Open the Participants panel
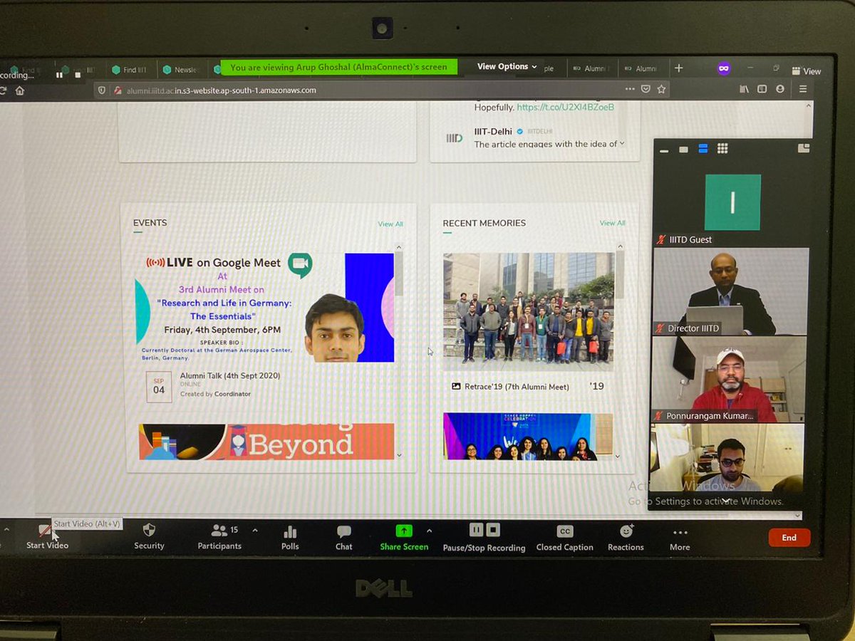This screenshot has width=855, height=641. pyautogui.click(x=219, y=537)
